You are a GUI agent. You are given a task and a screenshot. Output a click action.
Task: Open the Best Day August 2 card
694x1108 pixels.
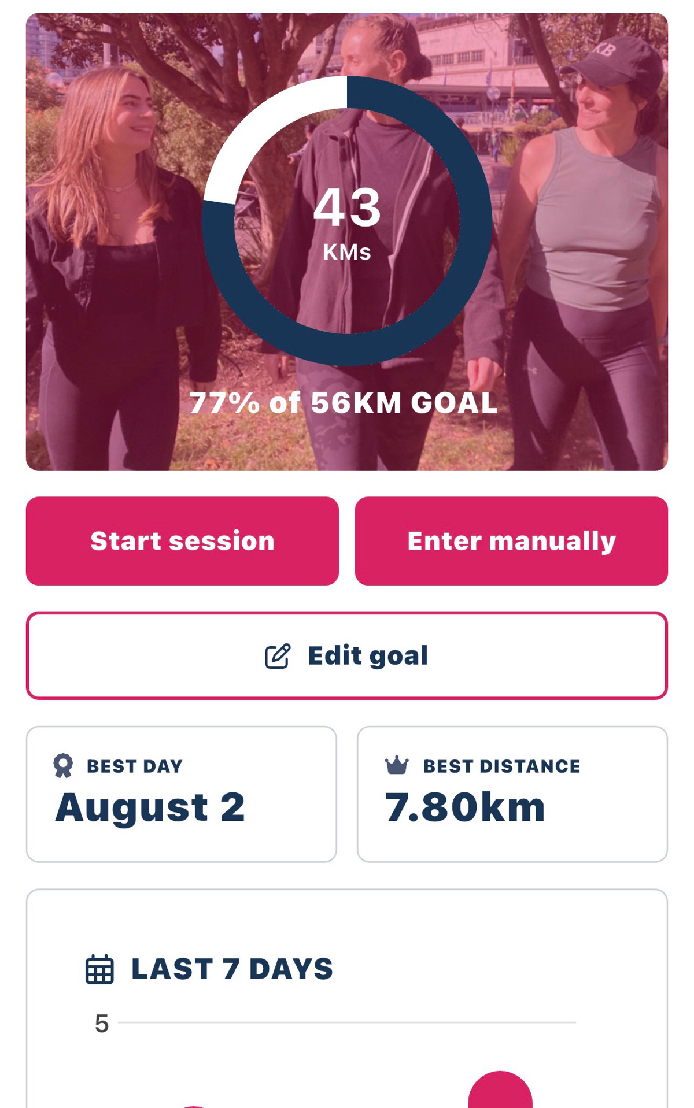coord(182,794)
